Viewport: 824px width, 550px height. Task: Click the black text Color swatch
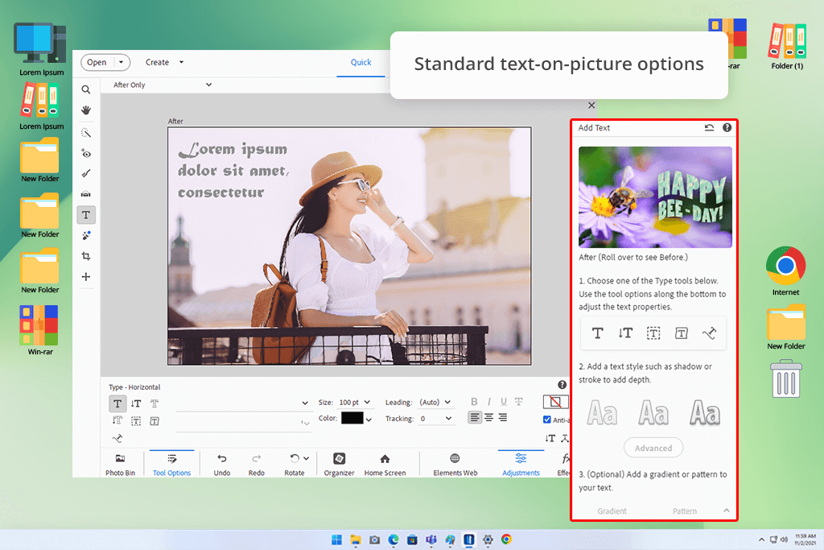352,418
